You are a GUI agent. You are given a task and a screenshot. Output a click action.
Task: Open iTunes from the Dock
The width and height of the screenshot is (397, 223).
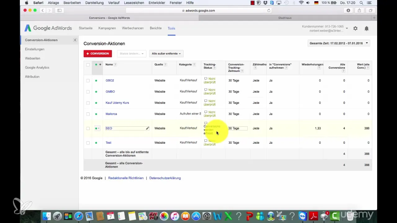[175, 216]
